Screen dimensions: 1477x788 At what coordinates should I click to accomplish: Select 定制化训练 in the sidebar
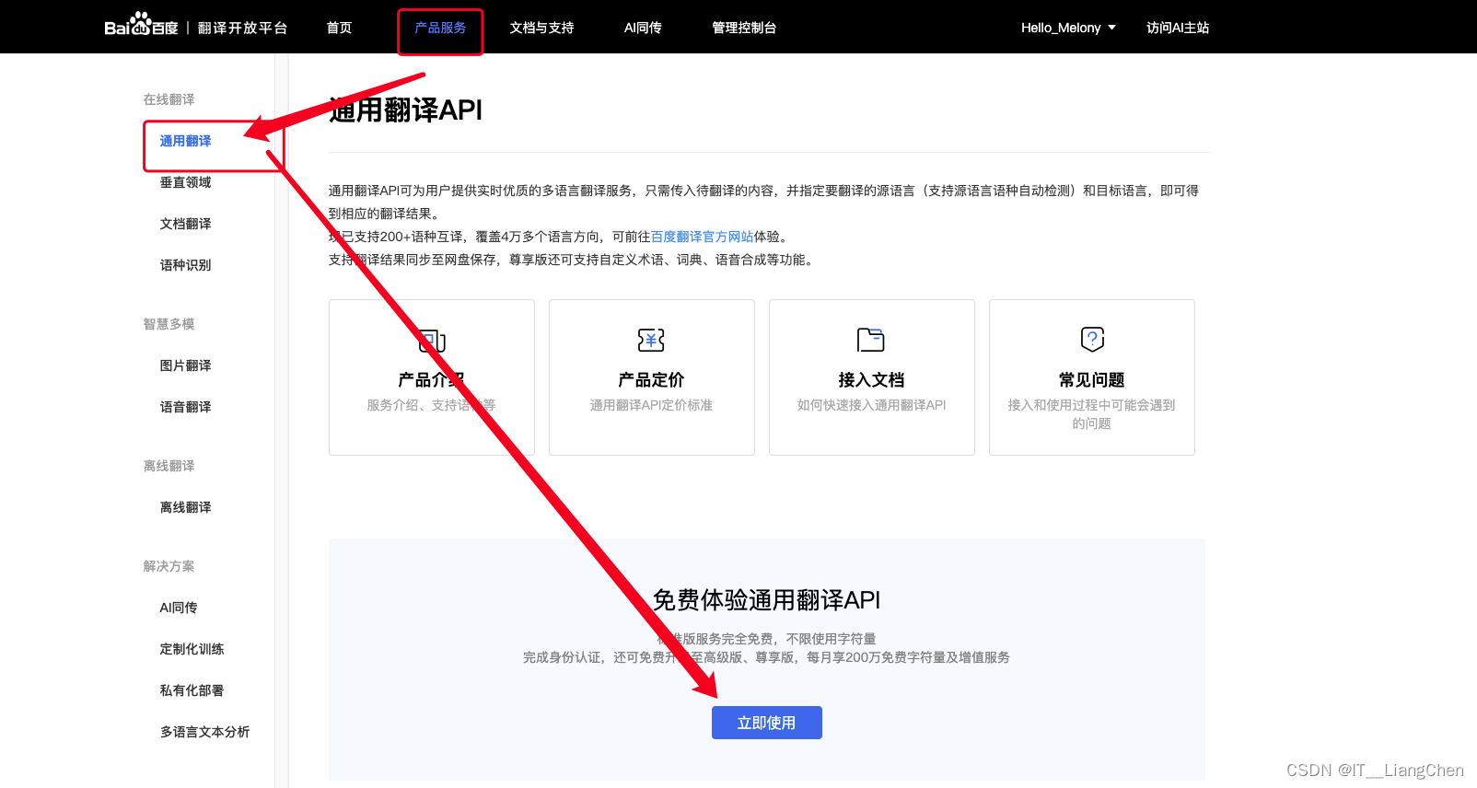pyautogui.click(x=192, y=649)
